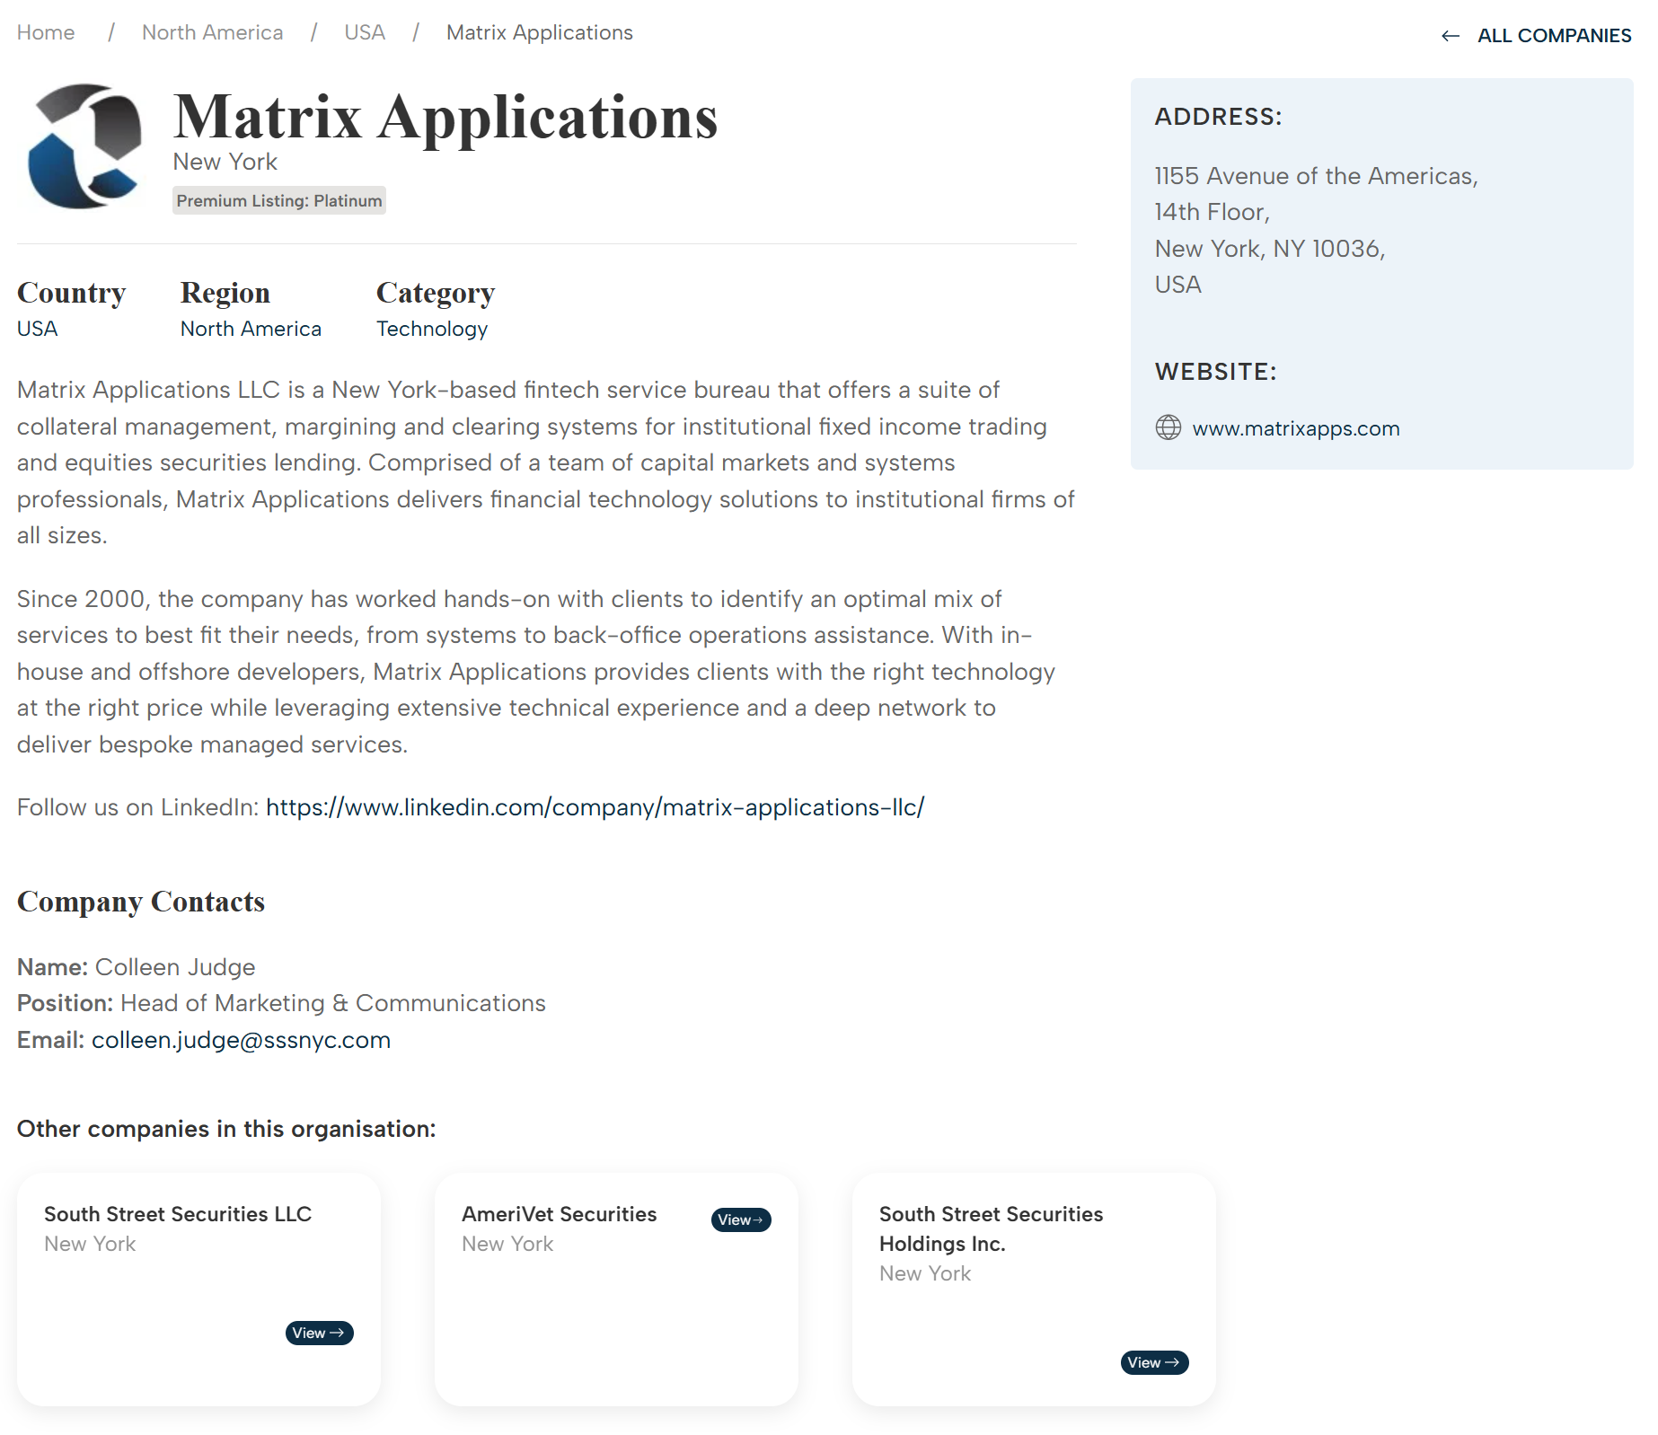Open North America breadcrumb link

pos(212,32)
